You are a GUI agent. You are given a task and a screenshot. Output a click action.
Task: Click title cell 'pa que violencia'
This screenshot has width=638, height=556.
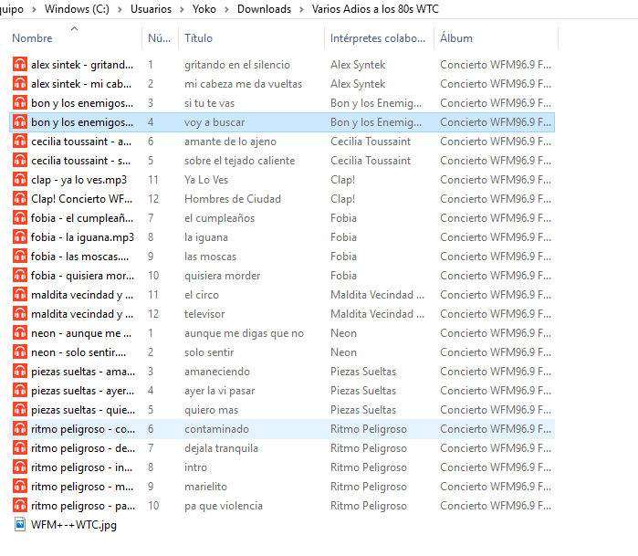click(x=224, y=506)
